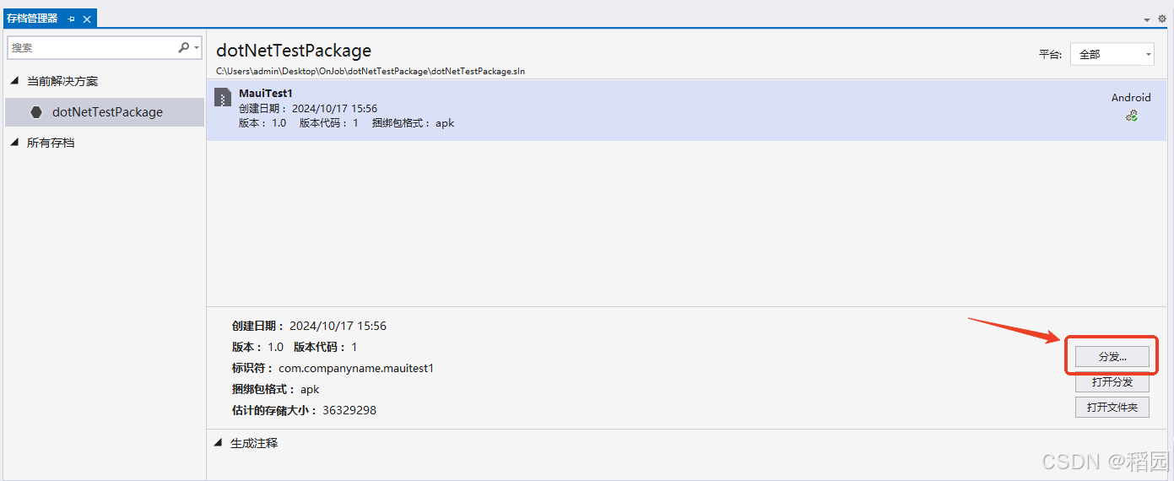1174x481 pixels.
Task: Click the 打开文件夹 button
Action: (1112, 408)
